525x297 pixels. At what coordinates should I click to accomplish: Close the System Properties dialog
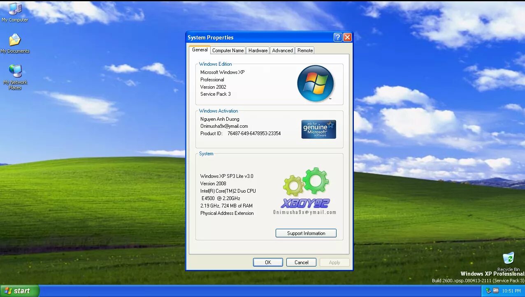347,37
